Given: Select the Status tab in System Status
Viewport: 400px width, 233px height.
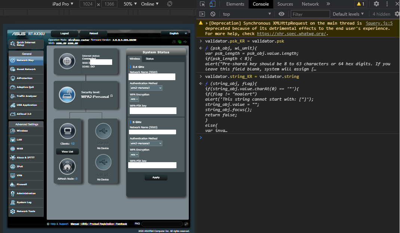Looking at the screenshot, I should (x=150, y=59).
